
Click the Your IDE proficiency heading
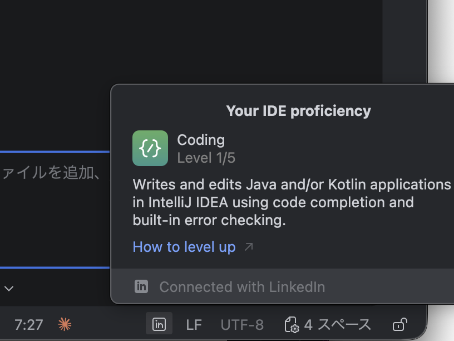(299, 111)
